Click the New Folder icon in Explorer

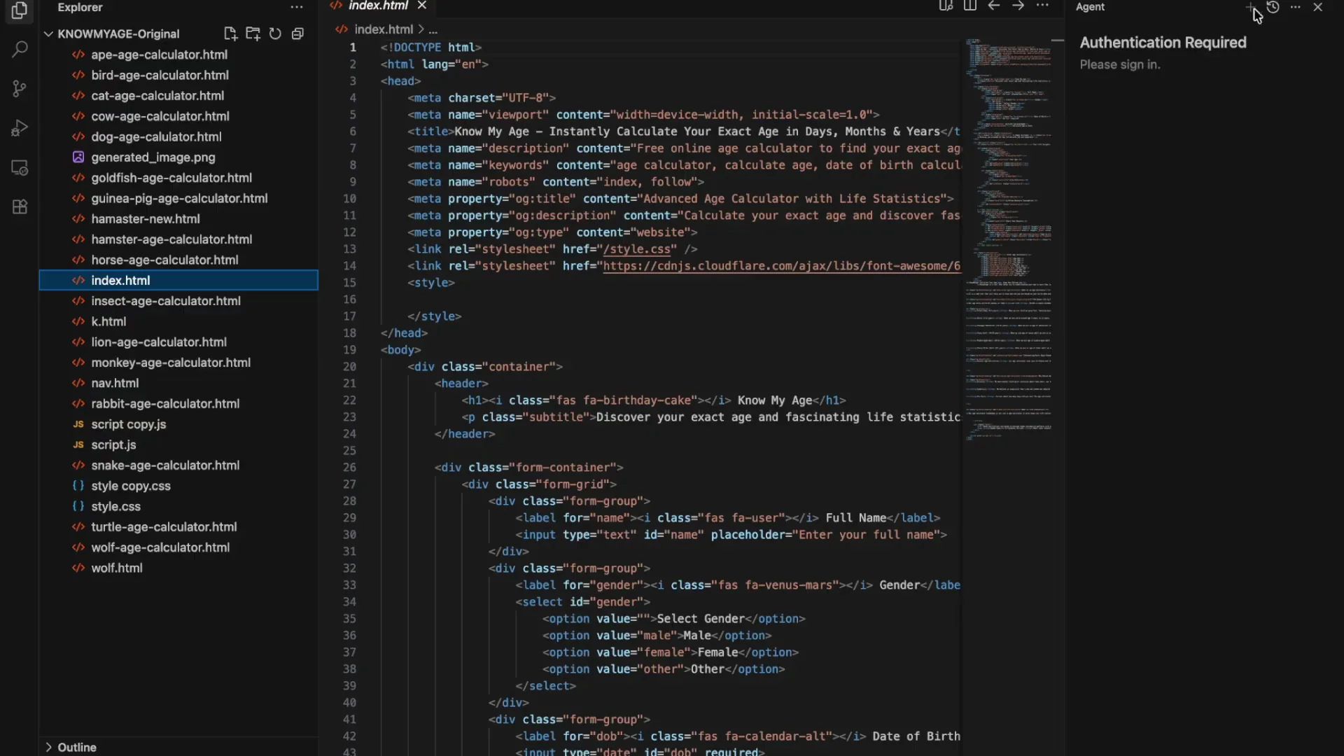pos(253,34)
